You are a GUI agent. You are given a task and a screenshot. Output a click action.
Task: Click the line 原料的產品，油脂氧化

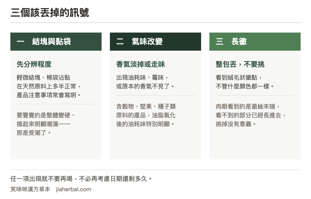click(x=146, y=115)
